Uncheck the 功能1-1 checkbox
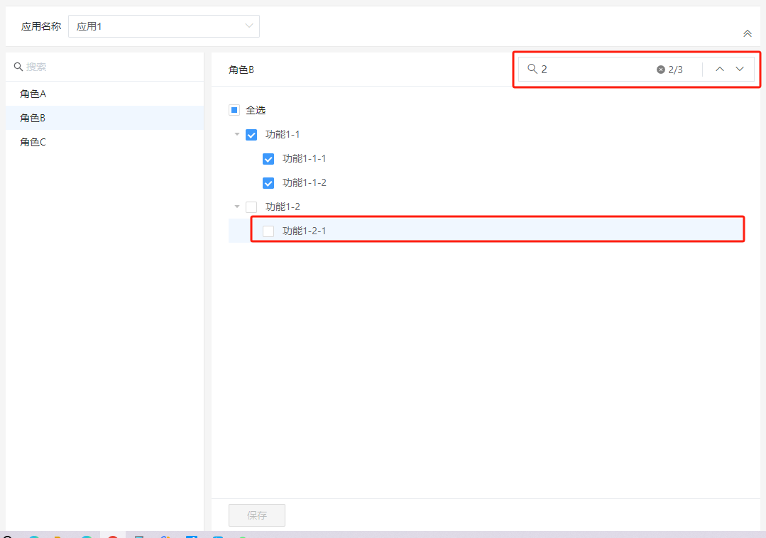Screen dimensions: 766x538 tap(251, 135)
